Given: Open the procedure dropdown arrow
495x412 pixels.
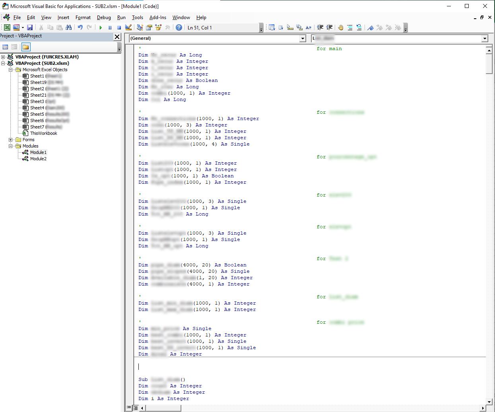Looking at the screenshot, I should coord(485,39).
